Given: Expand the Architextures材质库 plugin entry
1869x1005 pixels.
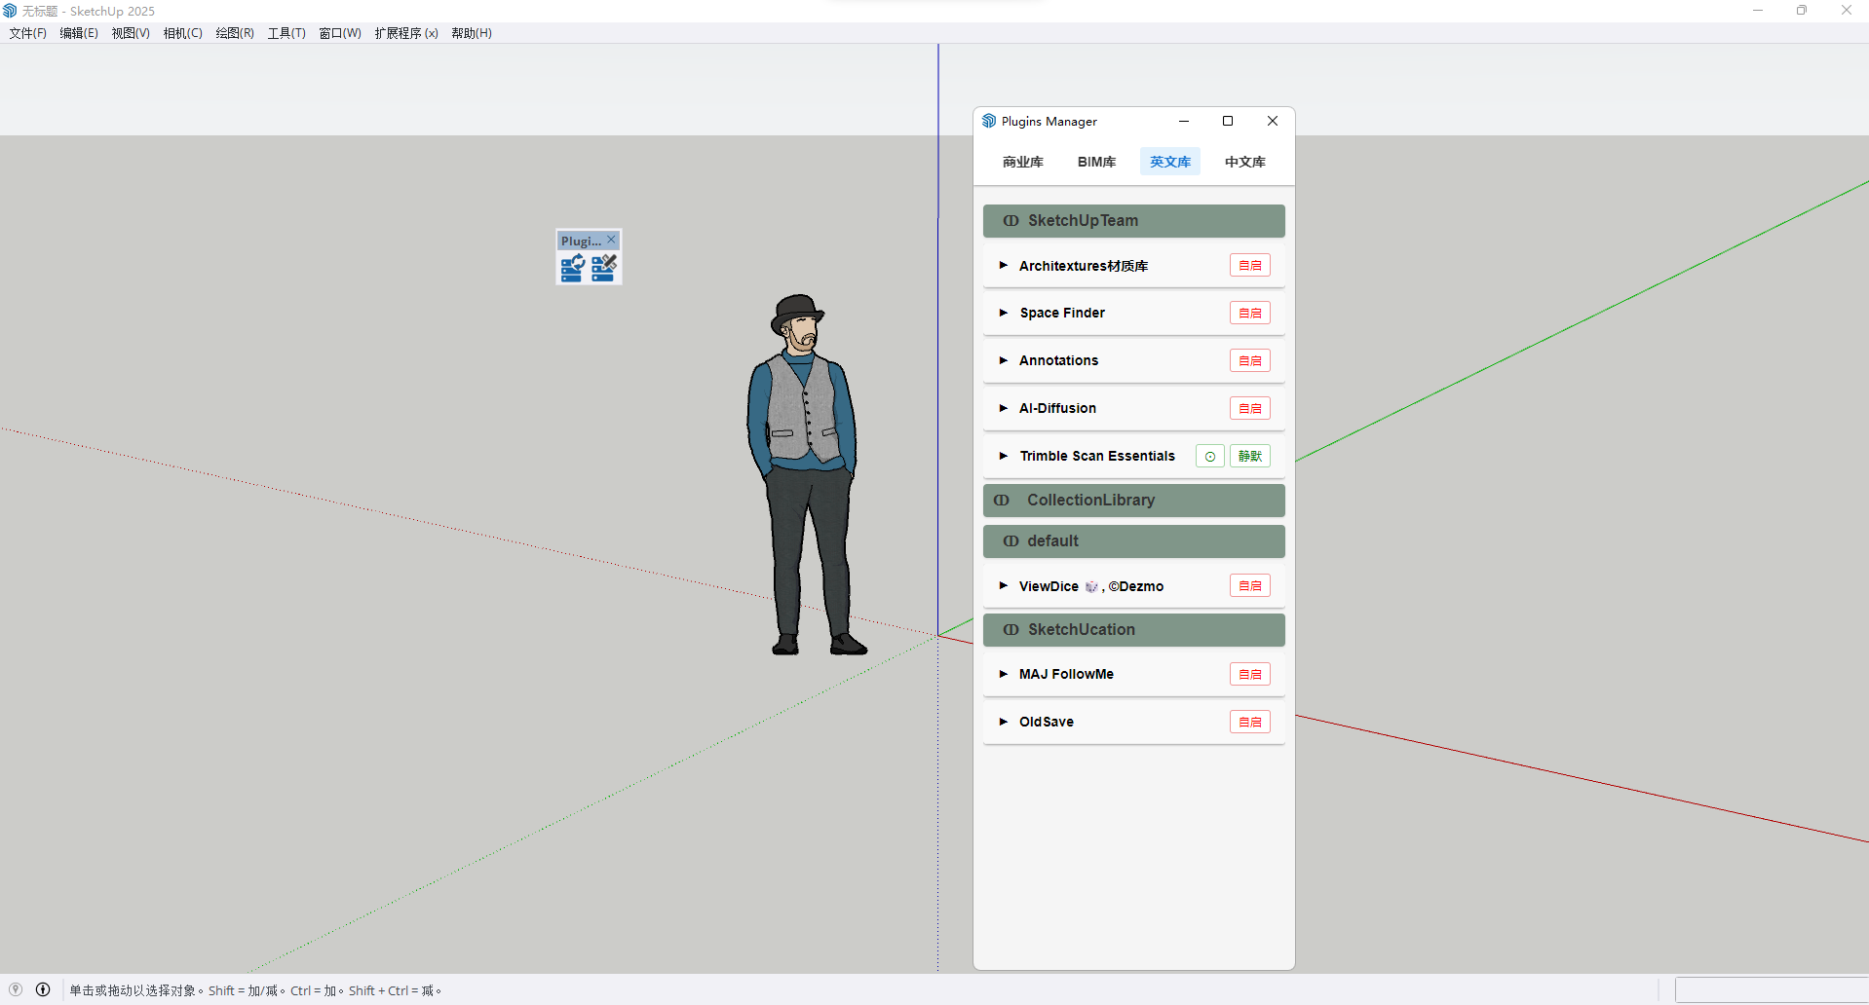Looking at the screenshot, I should pyautogui.click(x=1003, y=266).
